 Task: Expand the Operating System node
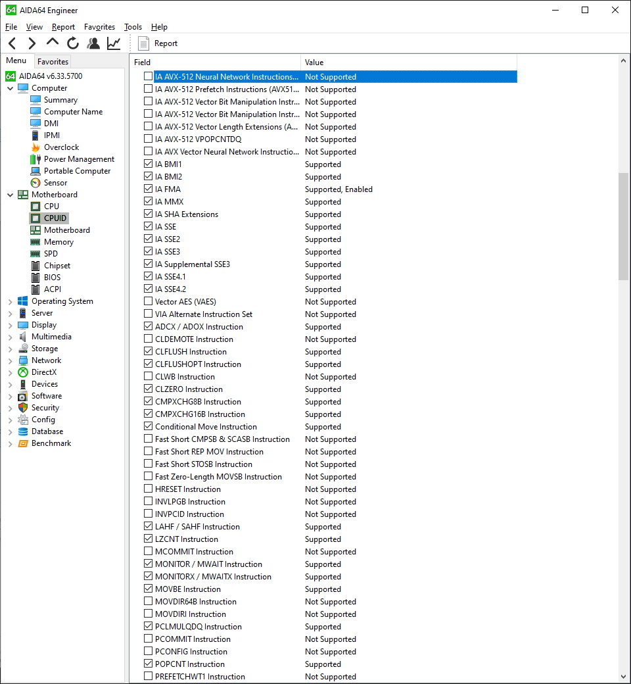(11, 301)
